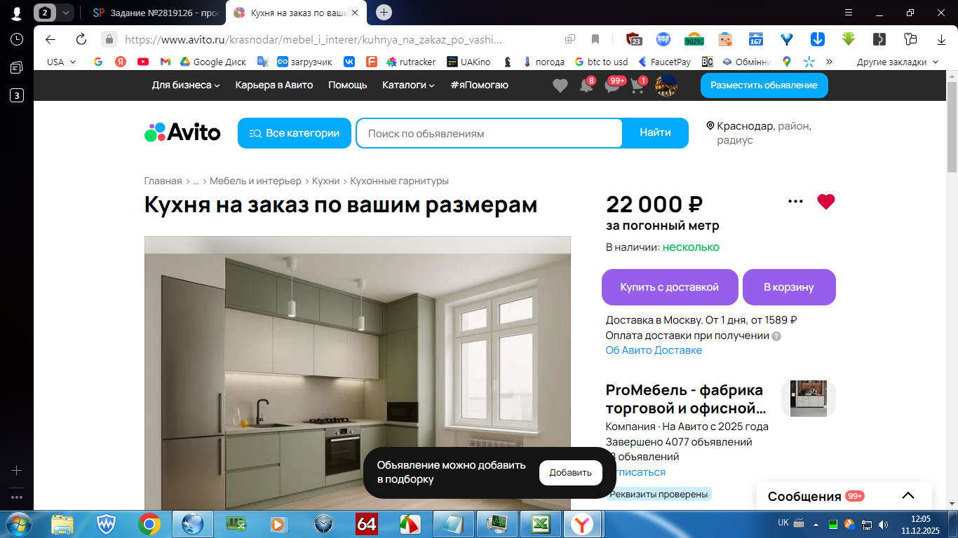
Task: Open new browser tab with plus button
Action: pos(384,13)
